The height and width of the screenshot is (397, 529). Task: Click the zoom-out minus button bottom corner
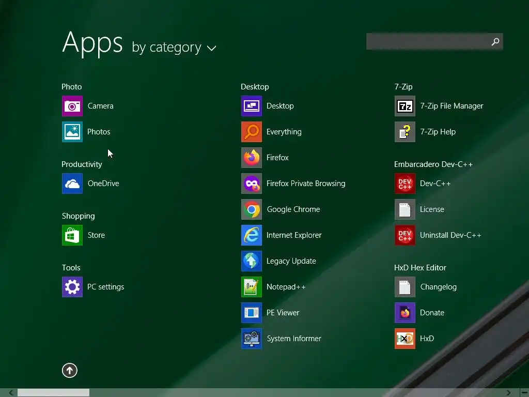(x=524, y=393)
